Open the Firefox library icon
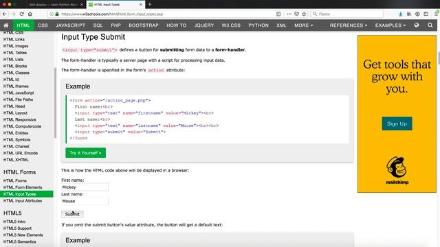The width and height of the screenshot is (440, 247). pyautogui.click(x=409, y=14)
